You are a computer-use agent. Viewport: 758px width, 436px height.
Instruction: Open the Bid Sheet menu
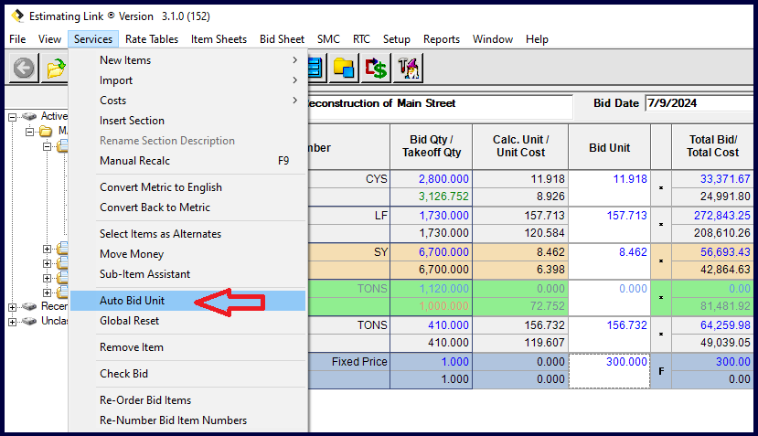point(282,39)
